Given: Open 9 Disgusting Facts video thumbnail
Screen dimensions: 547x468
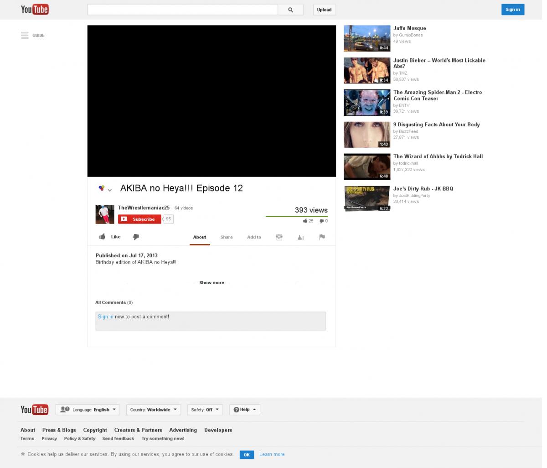Looking at the screenshot, I should (x=367, y=135).
